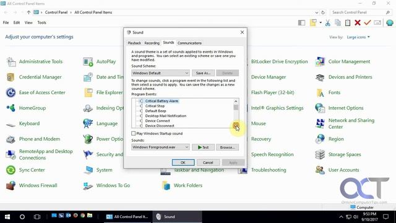This screenshot has width=396, height=223.
Task: Click the refresh button in address bar
Action: tap(323, 12)
